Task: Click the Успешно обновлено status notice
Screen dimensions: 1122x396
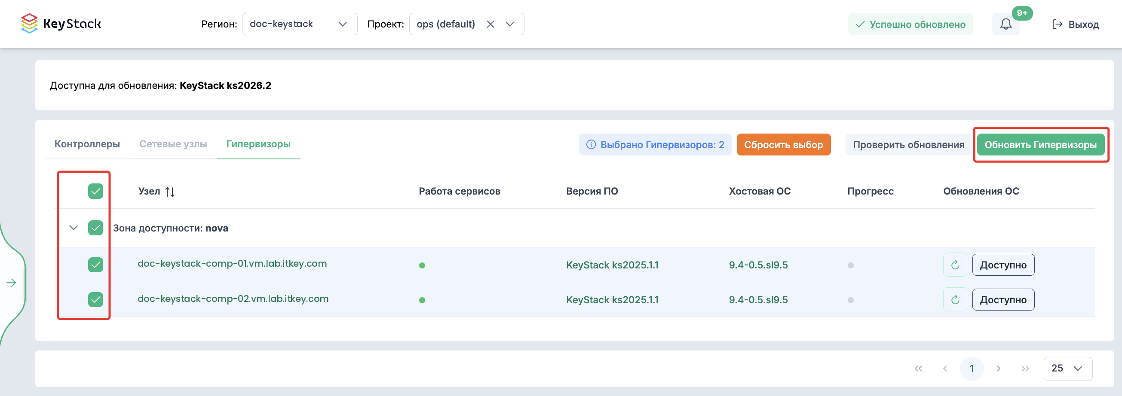Action: (910, 24)
